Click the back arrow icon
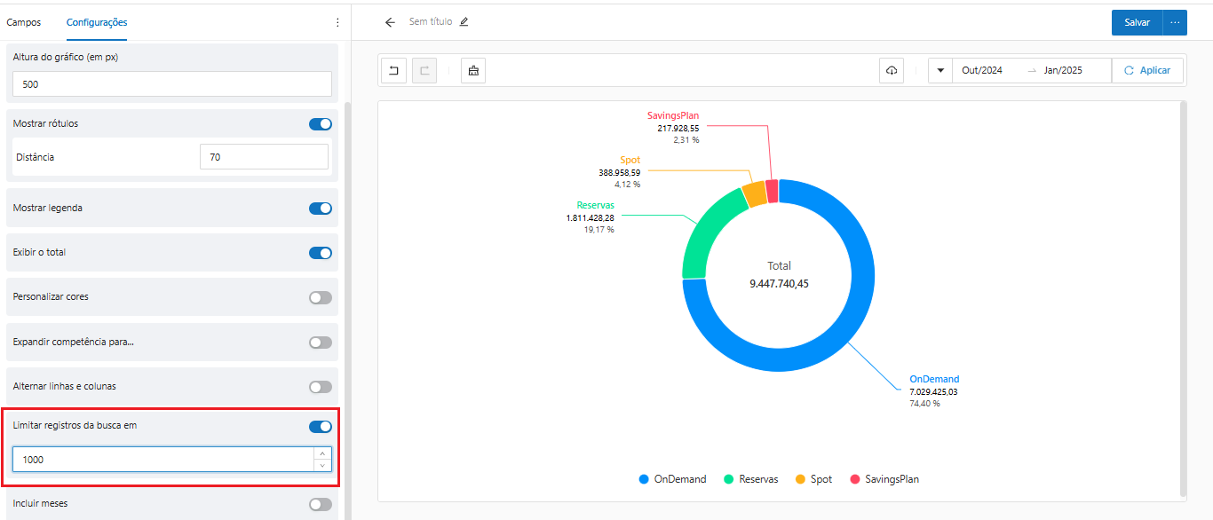 (390, 22)
